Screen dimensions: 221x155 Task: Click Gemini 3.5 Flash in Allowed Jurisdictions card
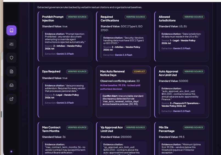pos(182,48)
